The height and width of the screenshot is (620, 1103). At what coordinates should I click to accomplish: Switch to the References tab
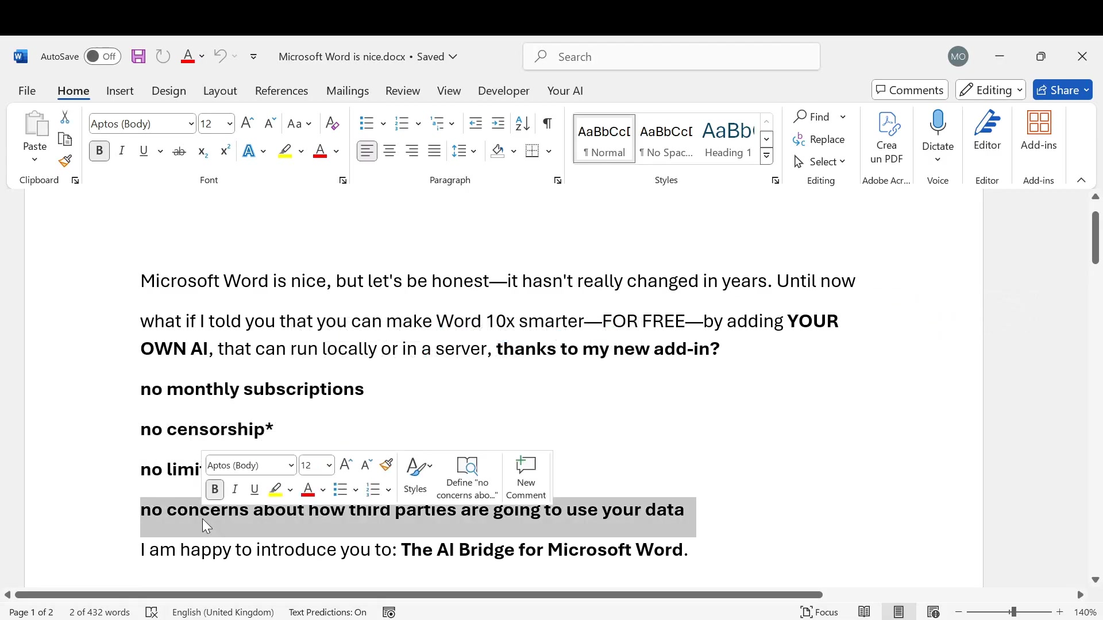[281, 91]
